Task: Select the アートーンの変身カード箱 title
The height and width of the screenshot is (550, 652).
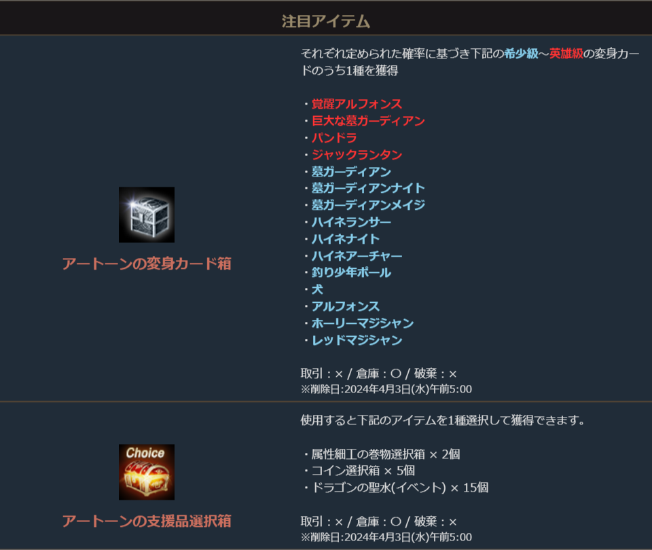Action: (147, 263)
